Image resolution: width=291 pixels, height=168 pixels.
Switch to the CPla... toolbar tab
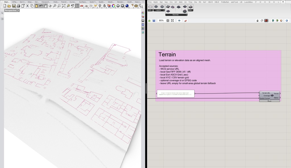[x=15, y=2]
